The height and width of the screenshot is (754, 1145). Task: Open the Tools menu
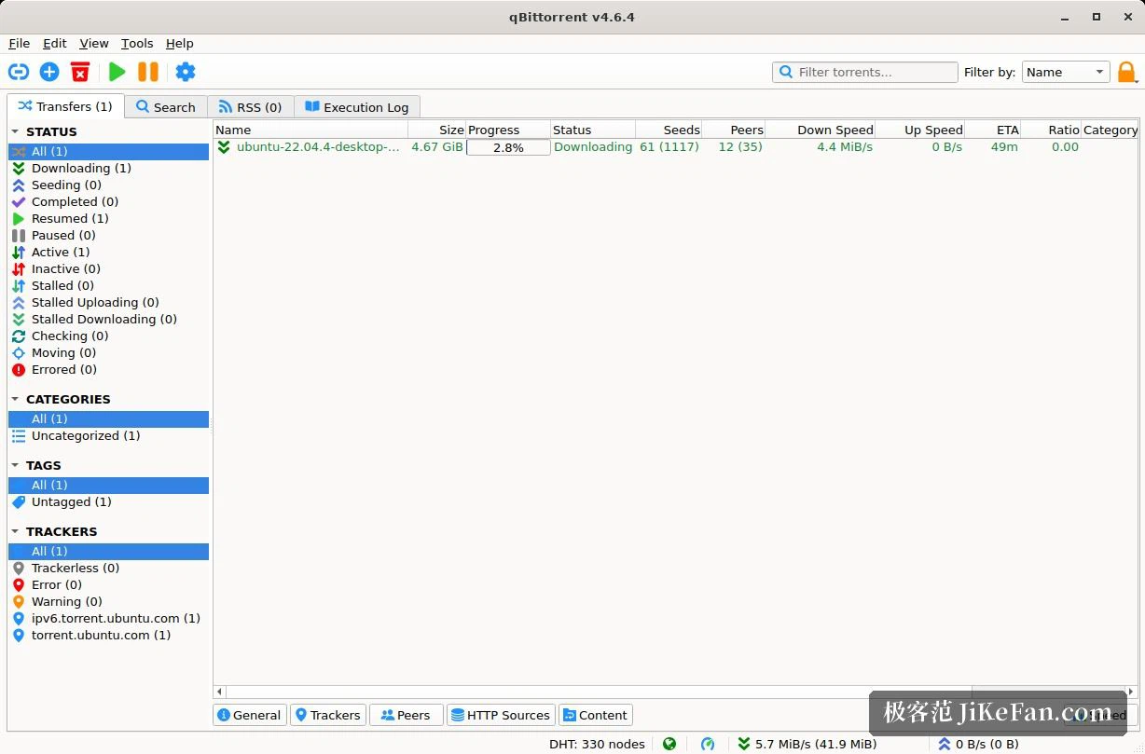pos(137,43)
